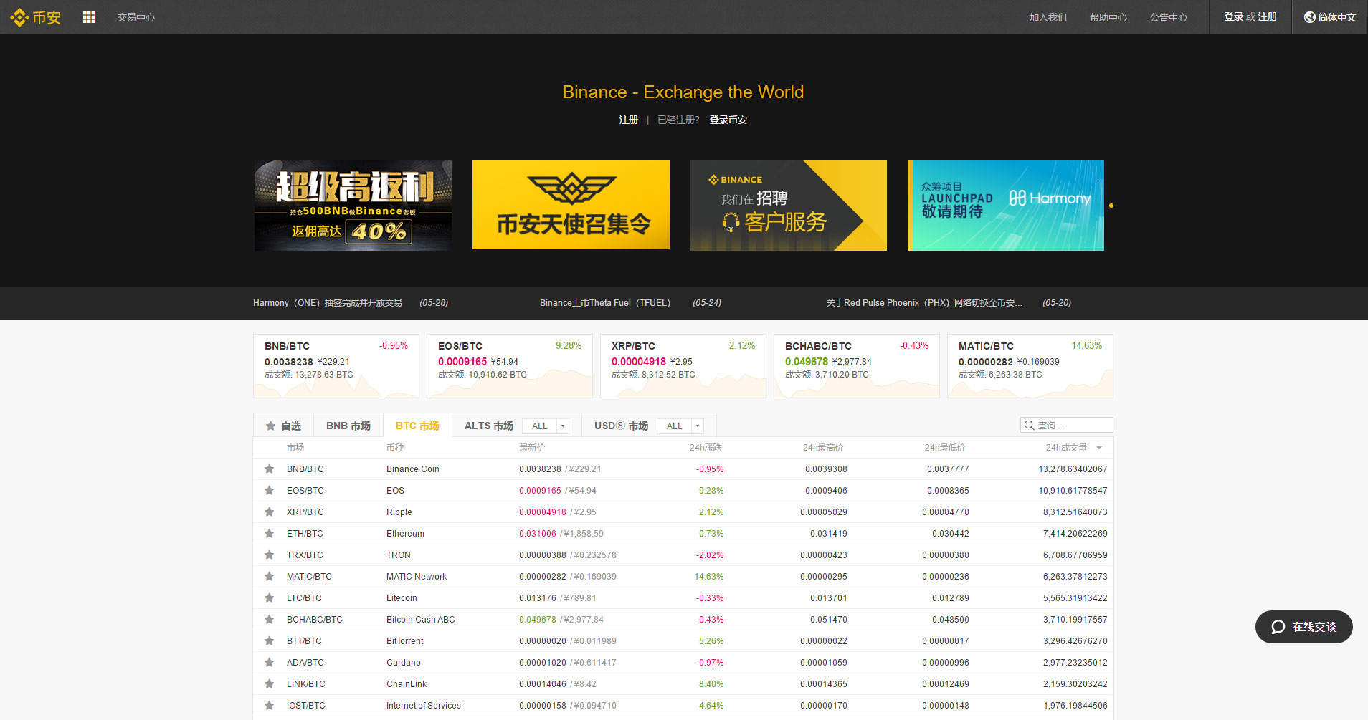Click the search magnifier icon
Screen dimensions: 1368x720
(1029, 426)
